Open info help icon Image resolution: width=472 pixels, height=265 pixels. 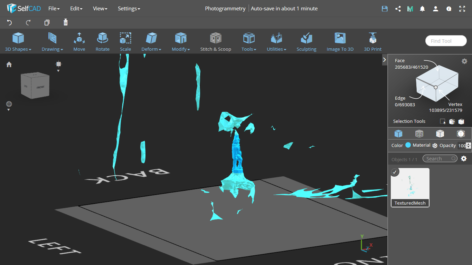[x=449, y=9]
